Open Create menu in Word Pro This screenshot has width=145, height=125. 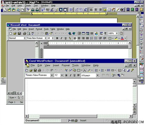tap(28, 6)
